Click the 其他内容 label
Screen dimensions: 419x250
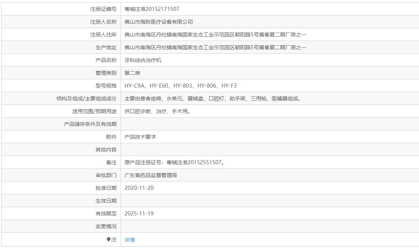point(106,150)
